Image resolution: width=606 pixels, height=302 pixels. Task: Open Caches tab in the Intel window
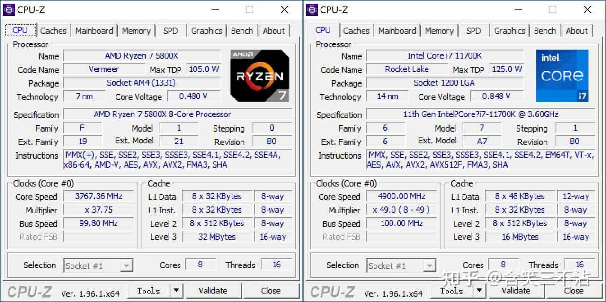pos(356,31)
